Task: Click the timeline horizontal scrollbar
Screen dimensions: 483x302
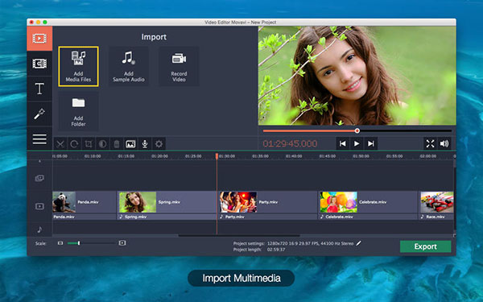Action: (x=239, y=235)
